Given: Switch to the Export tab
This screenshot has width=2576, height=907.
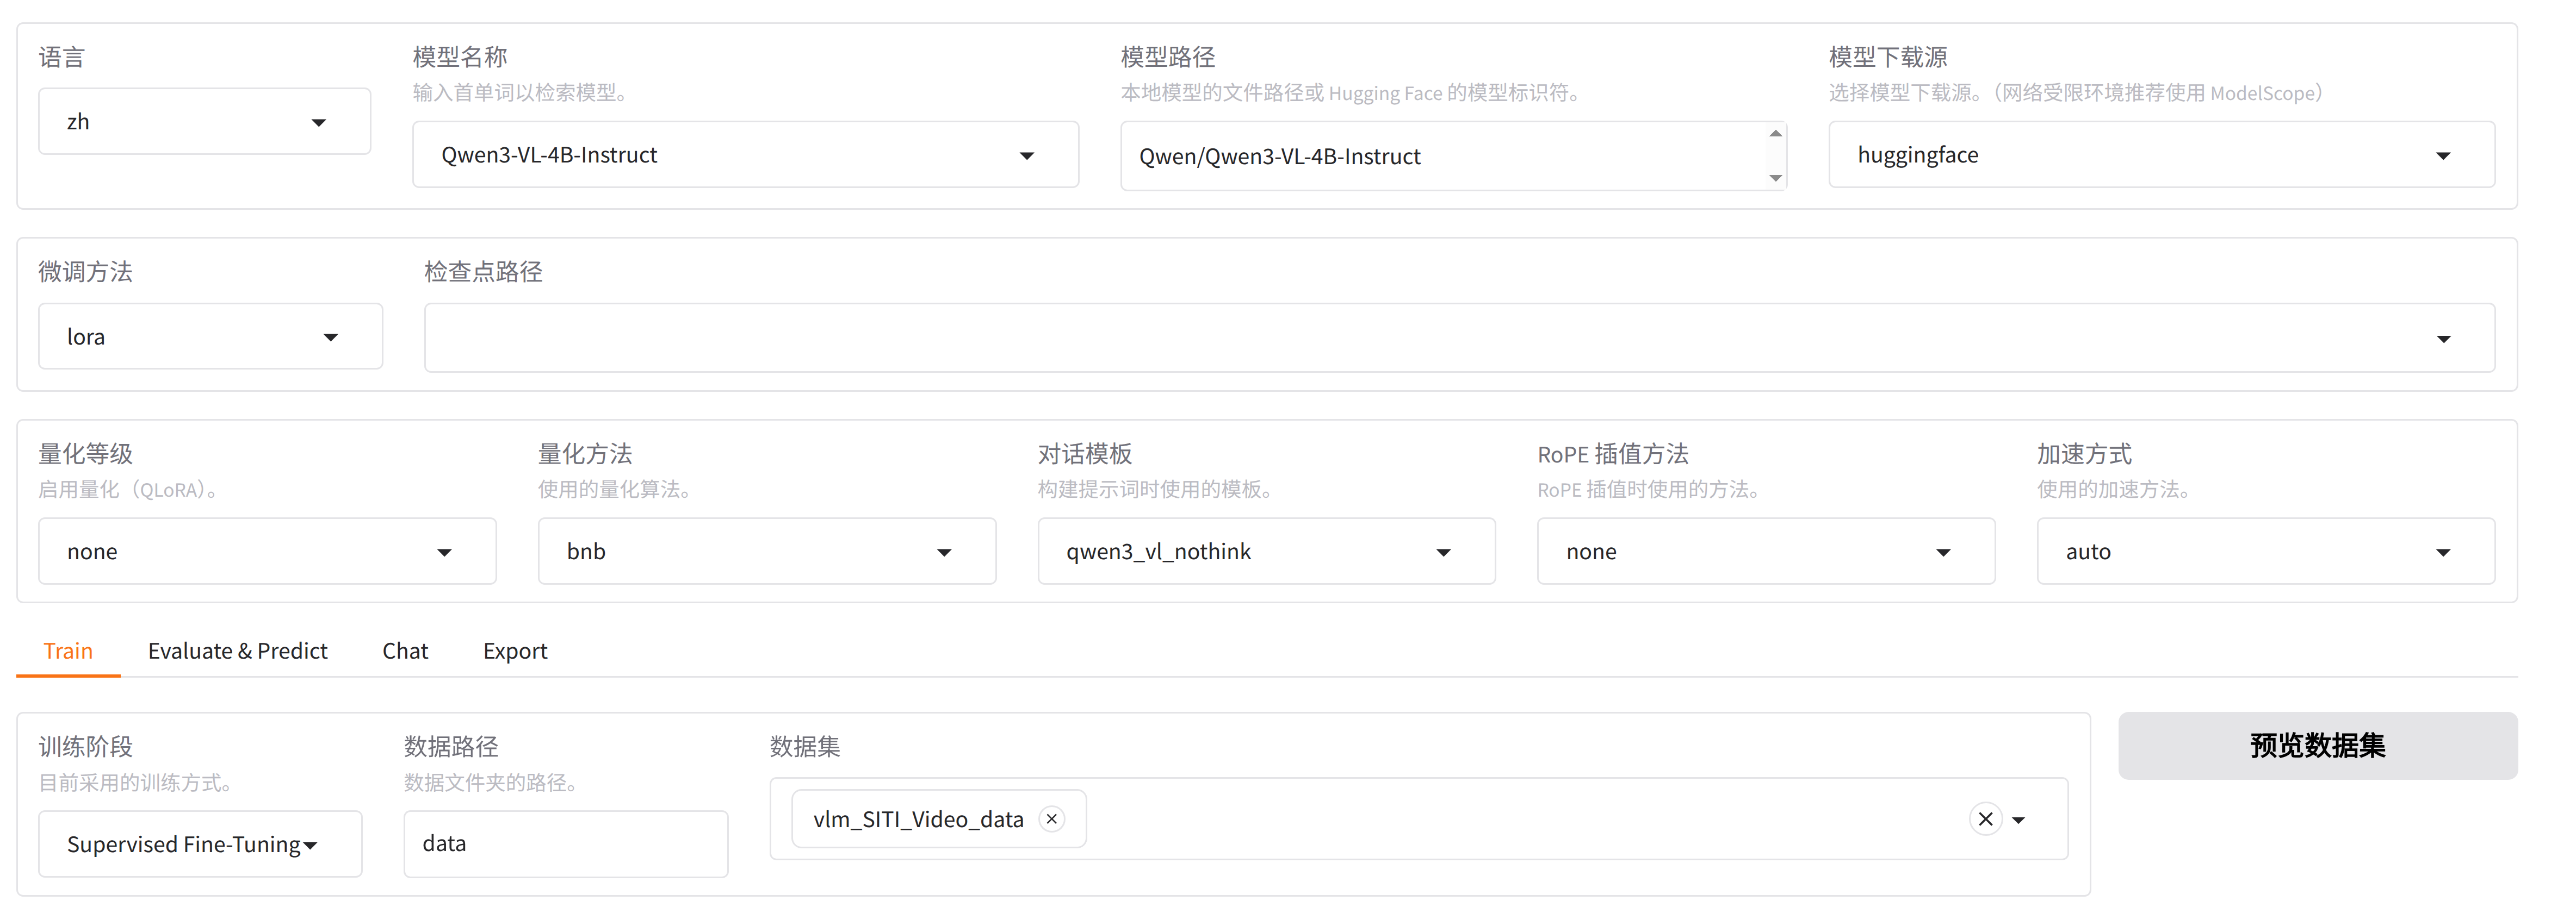Looking at the screenshot, I should pyautogui.click(x=515, y=651).
